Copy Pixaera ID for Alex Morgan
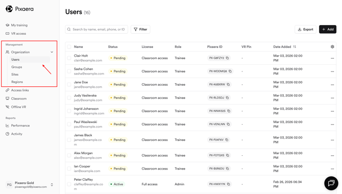This screenshot has height=194, width=342. pyautogui.click(x=228, y=155)
